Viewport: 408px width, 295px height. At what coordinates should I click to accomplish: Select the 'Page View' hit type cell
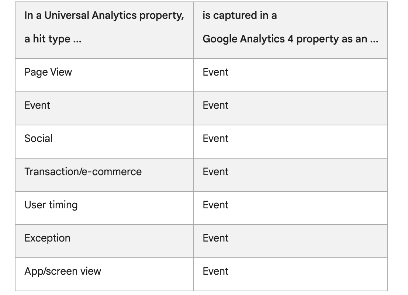click(x=48, y=72)
